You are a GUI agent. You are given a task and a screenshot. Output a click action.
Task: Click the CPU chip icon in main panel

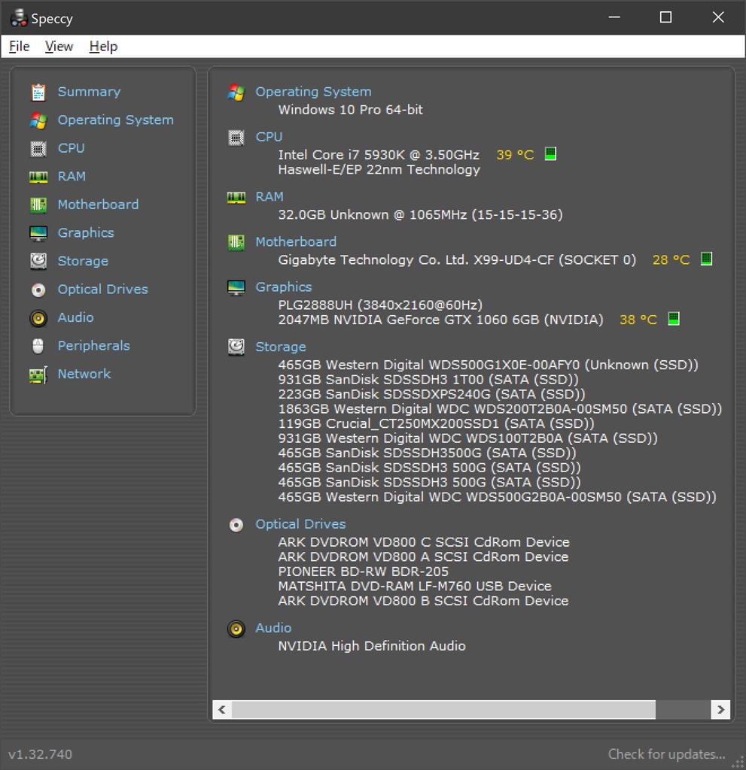236,138
